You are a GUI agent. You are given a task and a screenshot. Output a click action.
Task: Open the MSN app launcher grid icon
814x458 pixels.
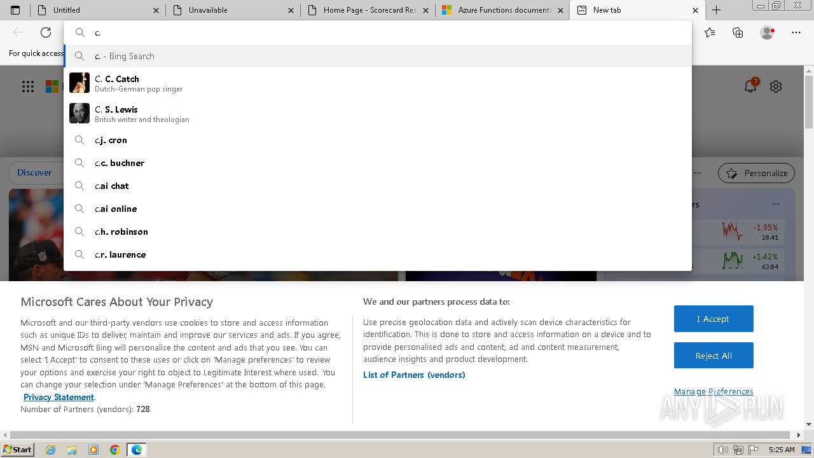pyautogui.click(x=28, y=87)
